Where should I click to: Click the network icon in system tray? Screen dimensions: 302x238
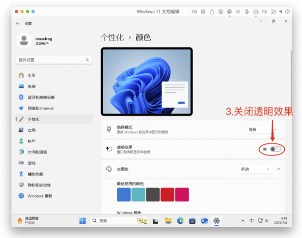[260, 221]
